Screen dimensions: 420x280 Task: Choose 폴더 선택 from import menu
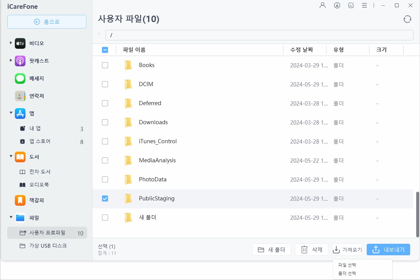(347, 273)
